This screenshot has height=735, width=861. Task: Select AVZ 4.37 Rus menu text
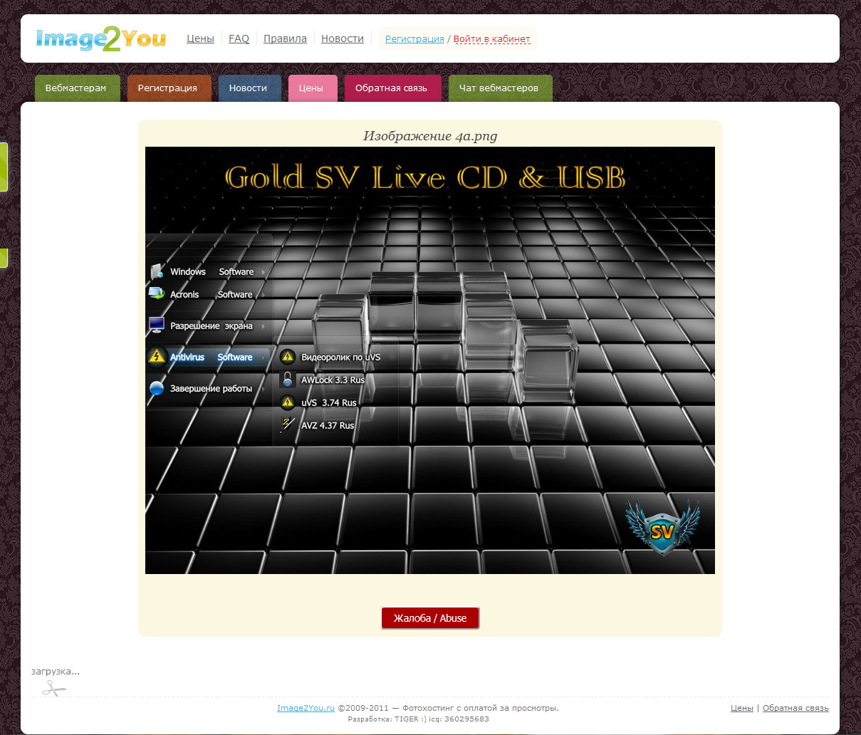click(x=328, y=425)
